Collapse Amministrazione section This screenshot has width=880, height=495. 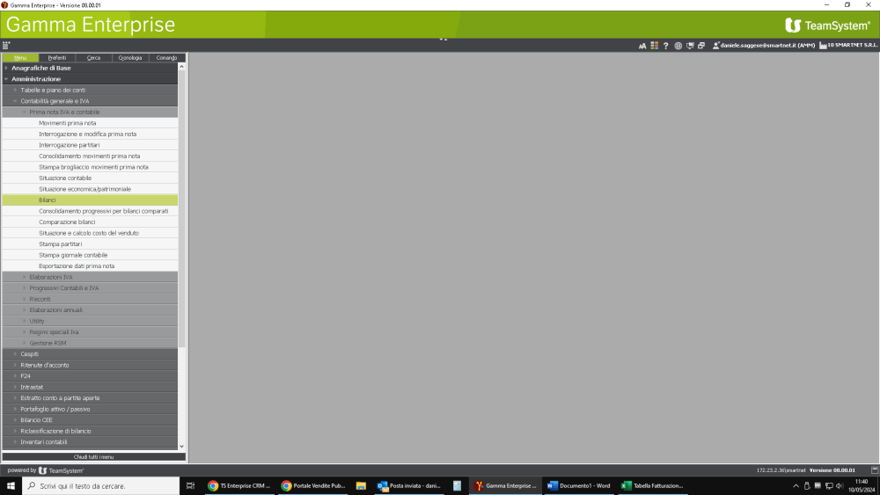(x=90, y=79)
